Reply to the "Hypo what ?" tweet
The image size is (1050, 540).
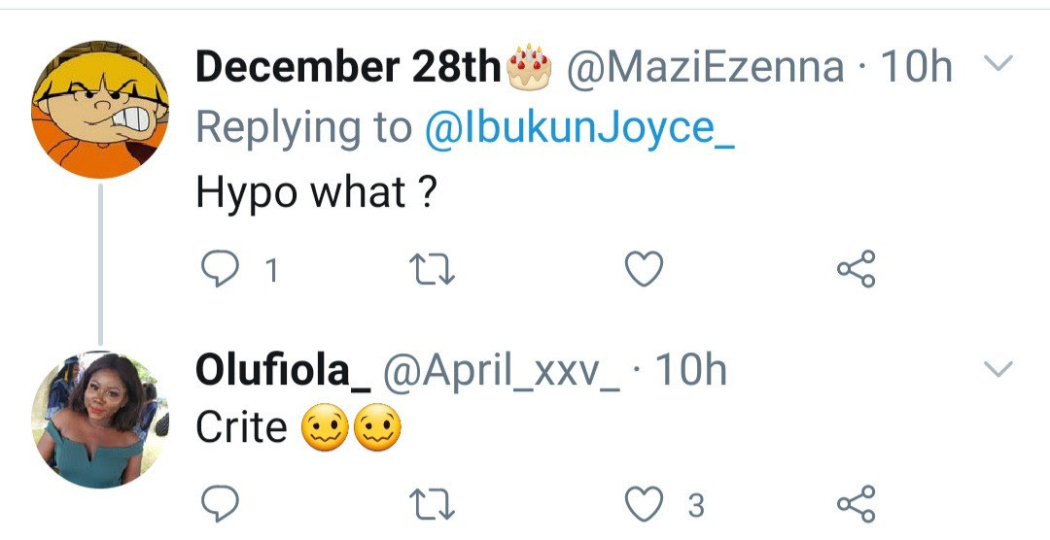click(x=222, y=270)
